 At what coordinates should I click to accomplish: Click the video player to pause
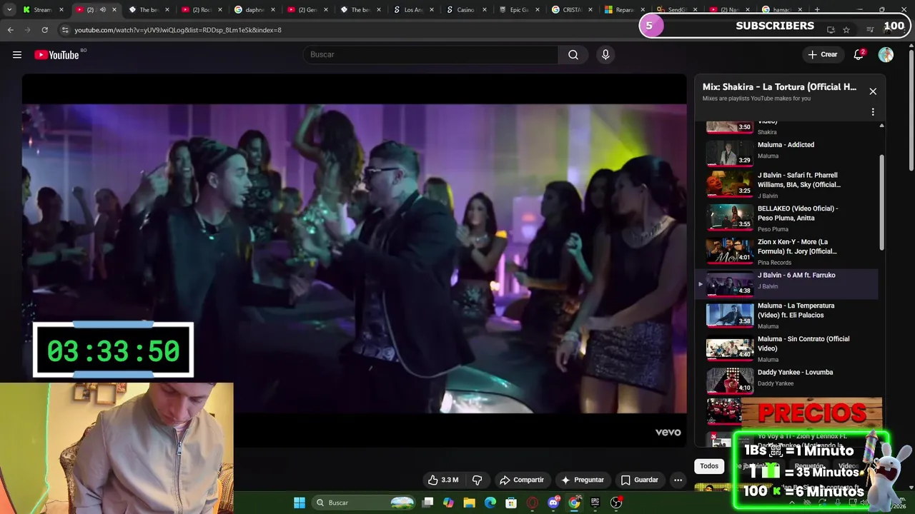pos(354,261)
